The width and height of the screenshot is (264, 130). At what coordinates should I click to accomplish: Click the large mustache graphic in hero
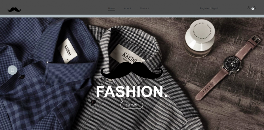[132, 70]
